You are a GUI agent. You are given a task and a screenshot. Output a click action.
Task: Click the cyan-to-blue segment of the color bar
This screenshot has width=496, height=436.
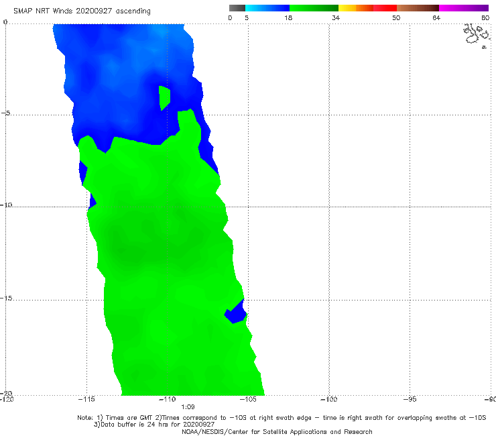pyautogui.click(x=267, y=8)
